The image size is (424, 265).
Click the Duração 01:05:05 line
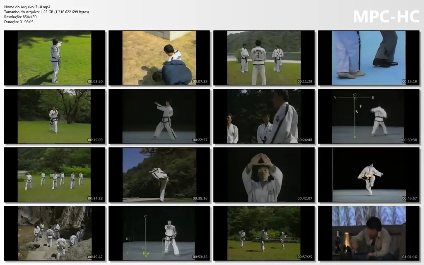pos(19,22)
